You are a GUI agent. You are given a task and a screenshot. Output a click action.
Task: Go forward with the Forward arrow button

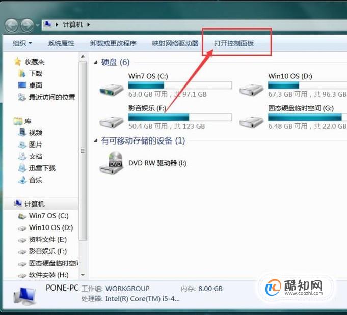point(27,25)
